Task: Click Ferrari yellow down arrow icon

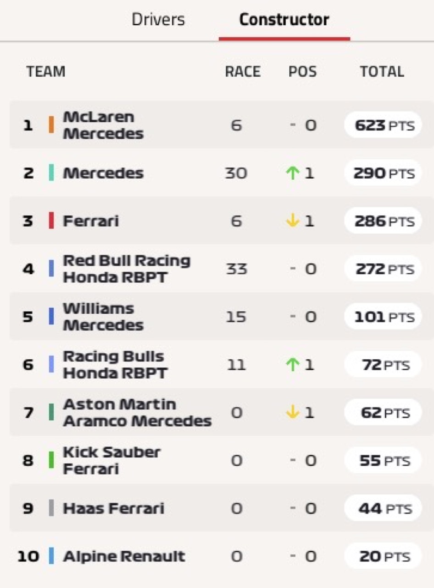Action: click(292, 221)
